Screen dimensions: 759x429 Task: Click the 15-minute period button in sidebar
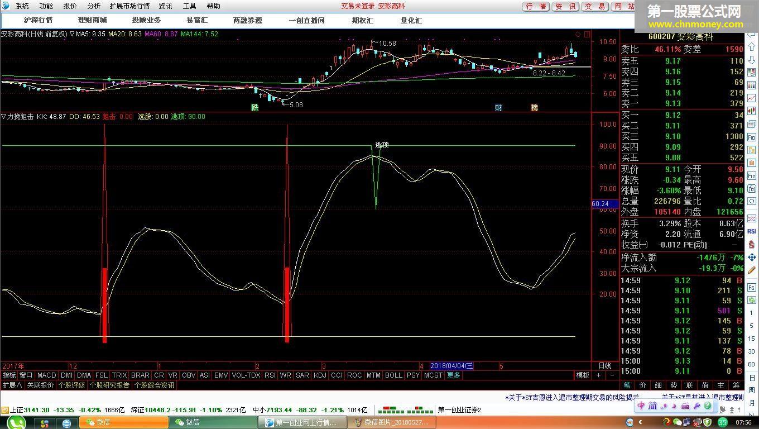[x=751, y=339]
